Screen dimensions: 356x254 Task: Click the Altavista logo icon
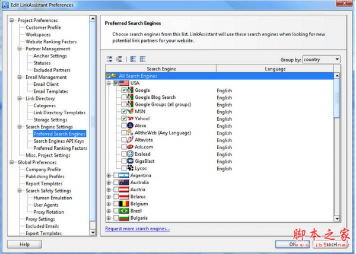[x=130, y=140]
